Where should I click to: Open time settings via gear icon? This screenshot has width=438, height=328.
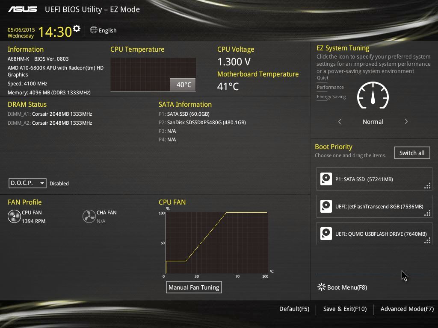coord(76,28)
